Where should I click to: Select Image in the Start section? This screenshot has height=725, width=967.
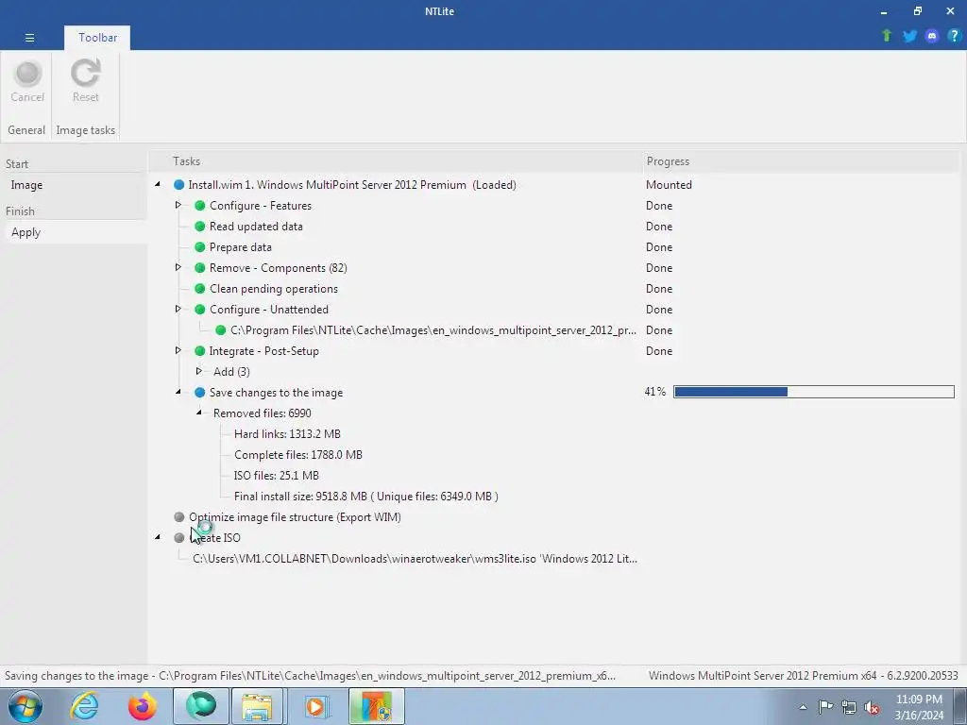[26, 185]
